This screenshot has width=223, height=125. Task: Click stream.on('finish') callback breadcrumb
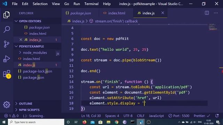(x=116, y=21)
